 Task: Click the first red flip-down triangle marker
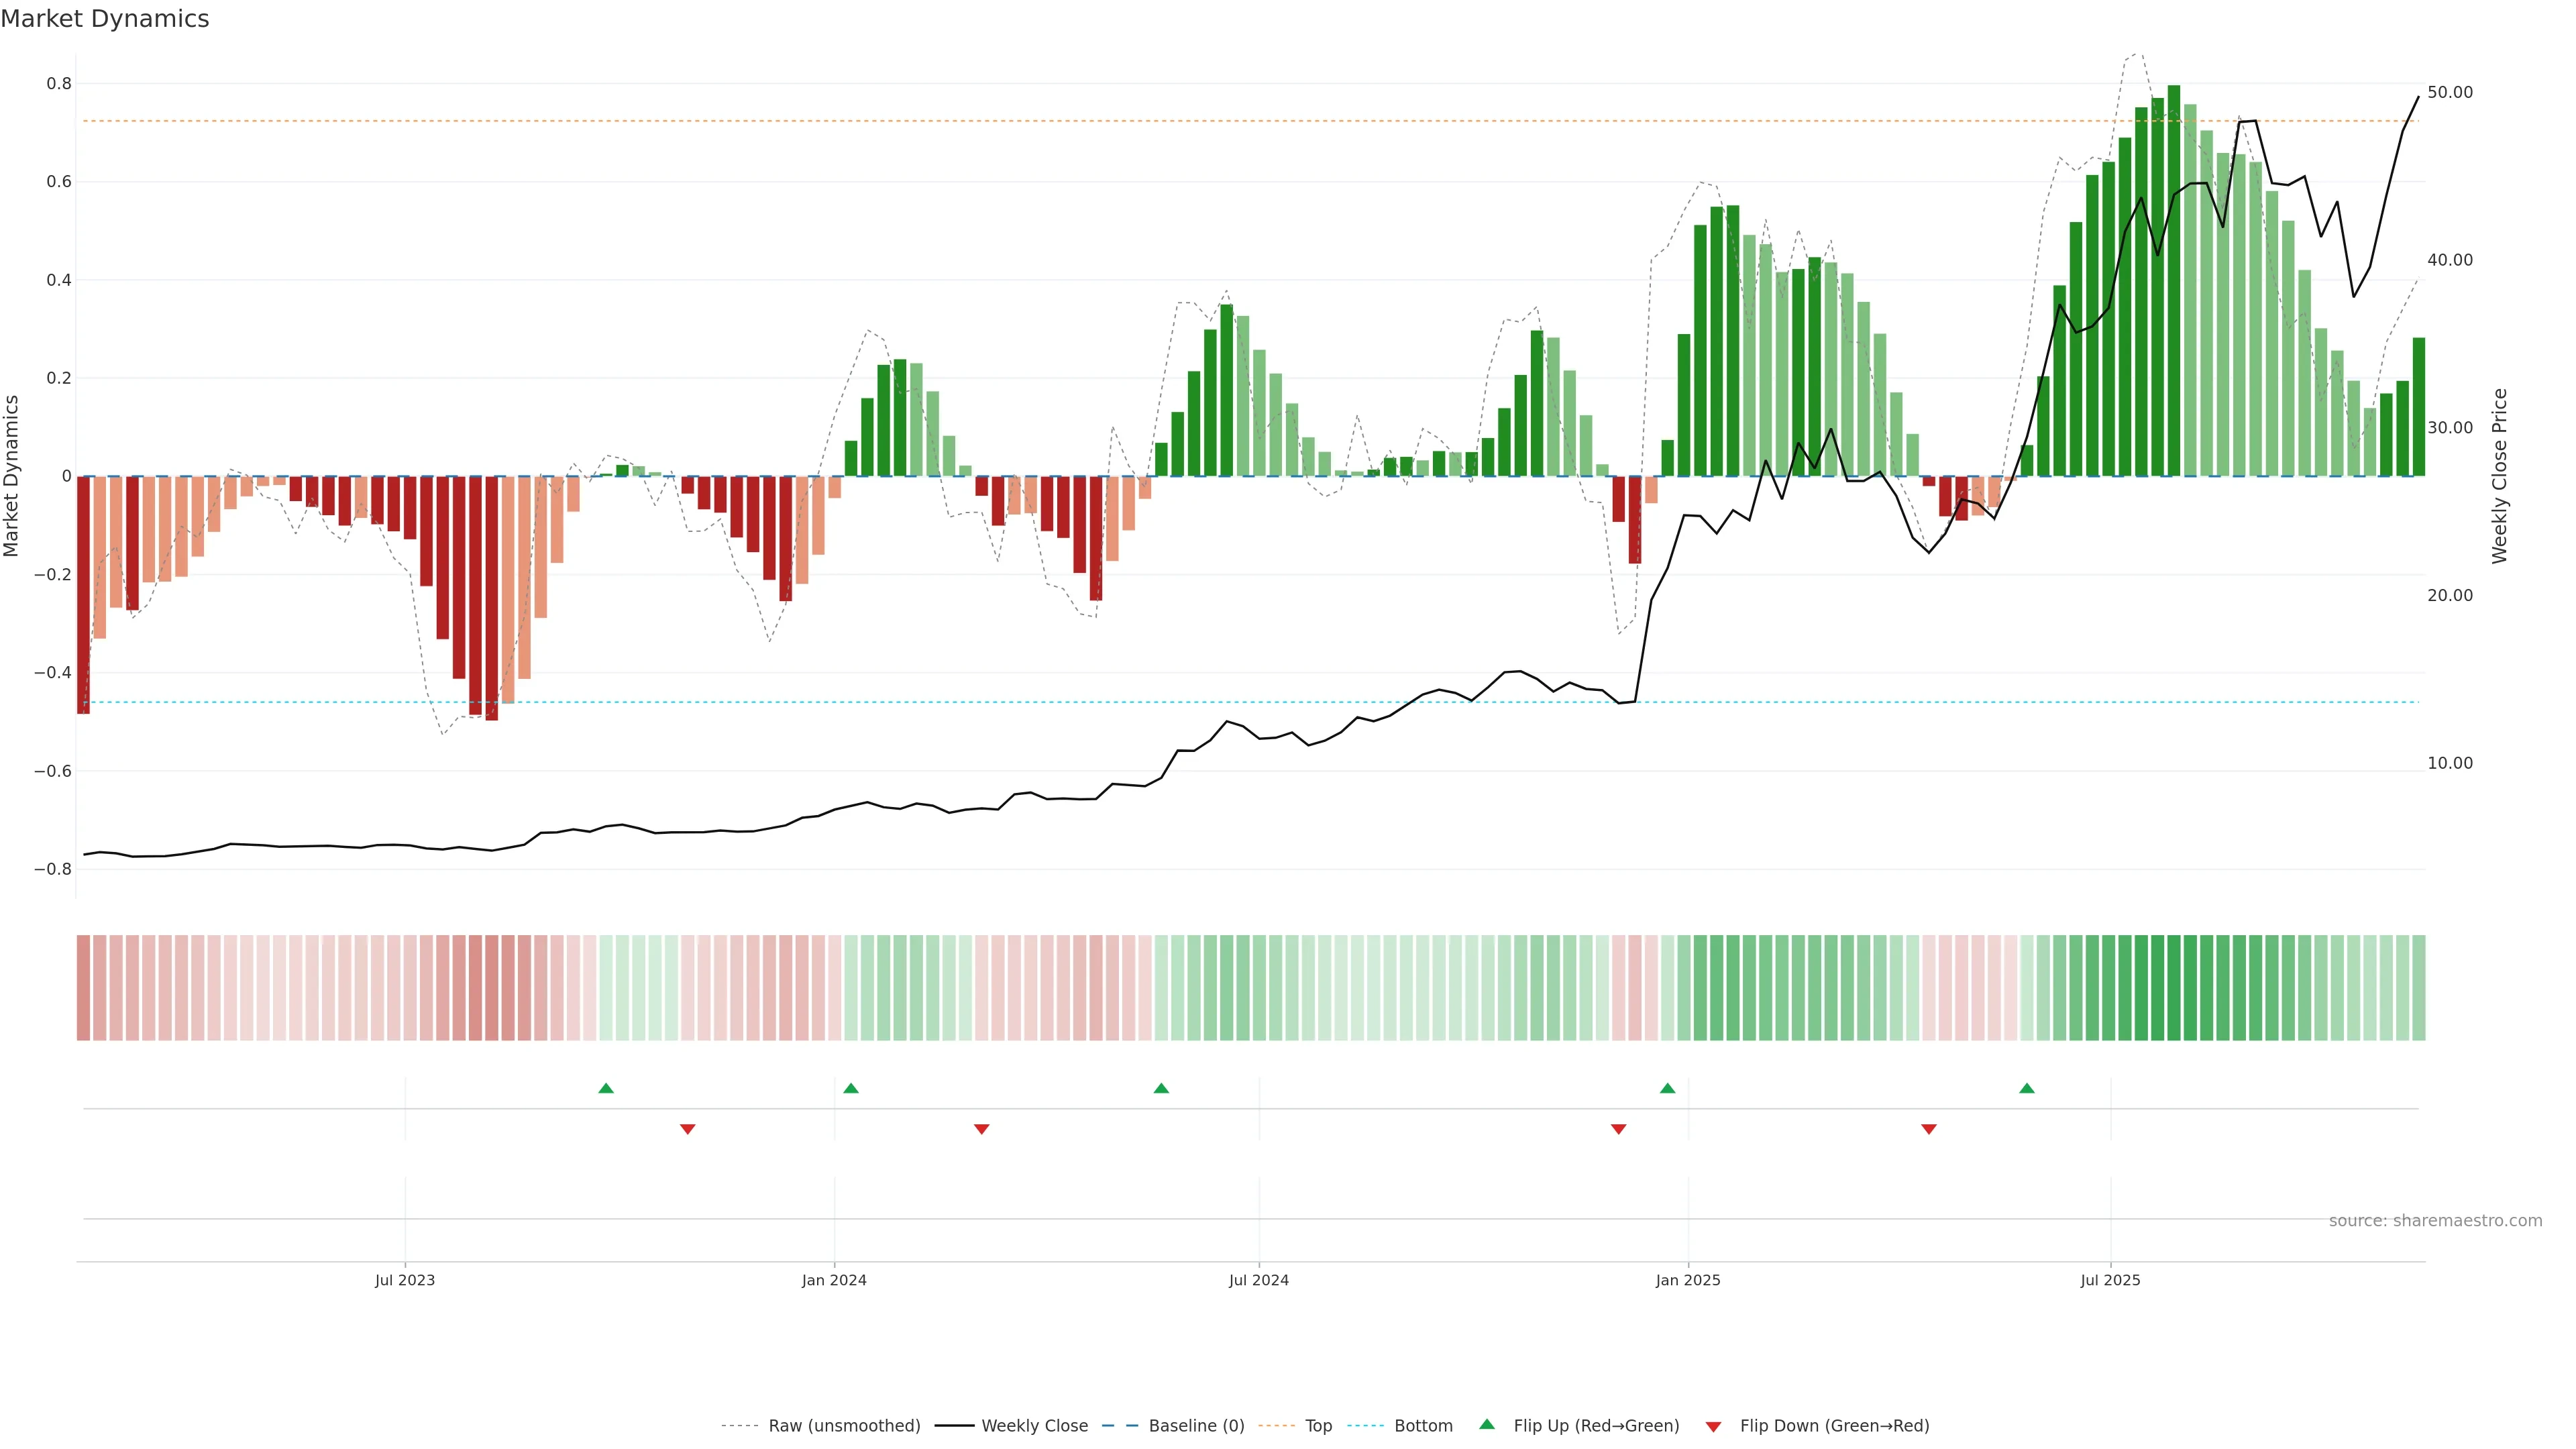point(687,1129)
